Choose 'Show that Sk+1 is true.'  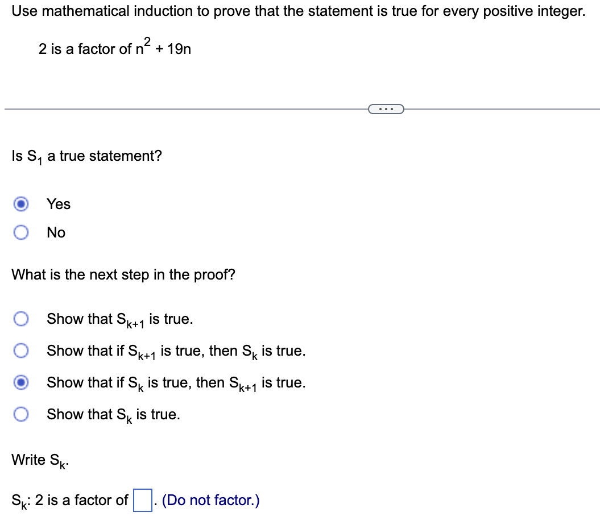click(21, 319)
